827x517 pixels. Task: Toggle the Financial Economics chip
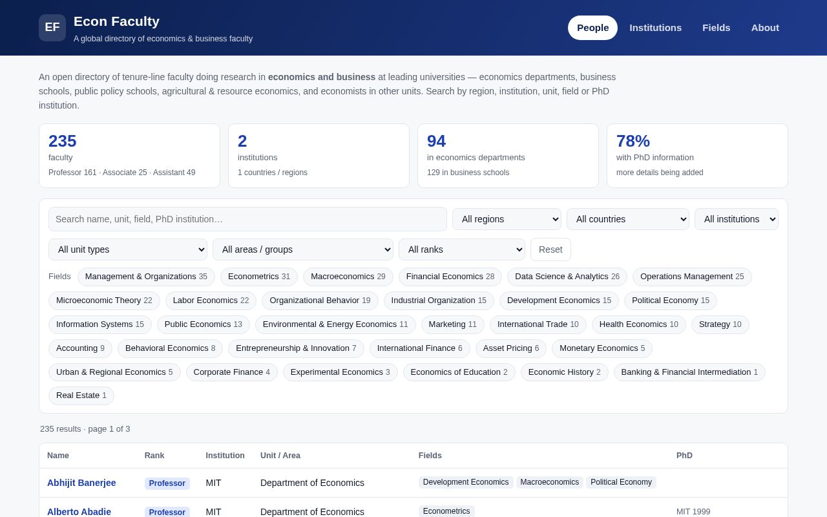pos(450,277)
